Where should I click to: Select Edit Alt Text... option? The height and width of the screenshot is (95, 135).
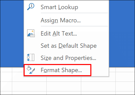tap(59, 33)
